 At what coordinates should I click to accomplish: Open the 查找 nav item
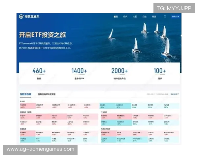tap(125, 16)
